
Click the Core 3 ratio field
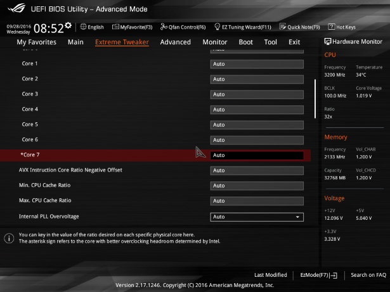pos(257,94)
